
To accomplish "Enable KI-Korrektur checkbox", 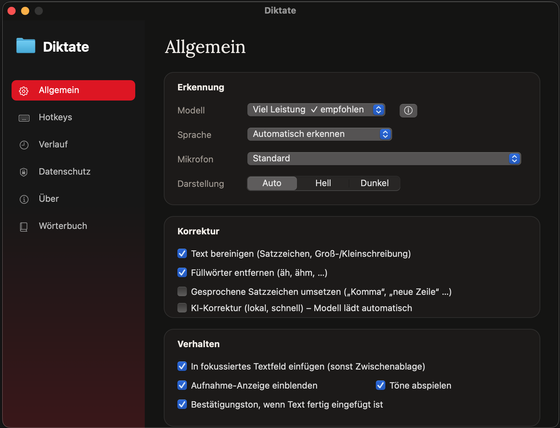I will [182, 308].
